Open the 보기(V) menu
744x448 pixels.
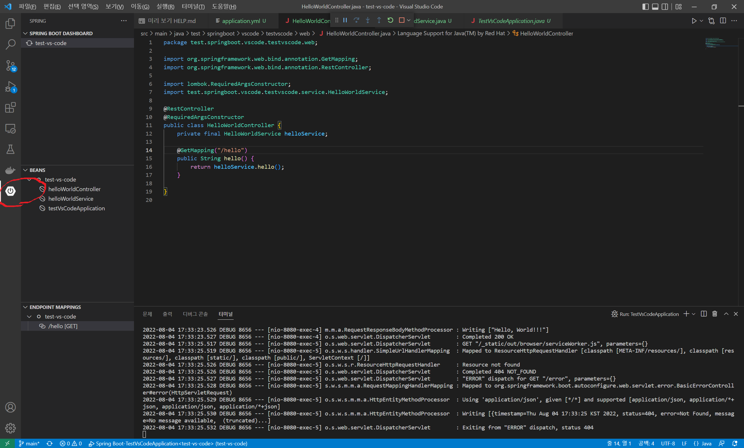pyautogui.click(x=114, y=7)
